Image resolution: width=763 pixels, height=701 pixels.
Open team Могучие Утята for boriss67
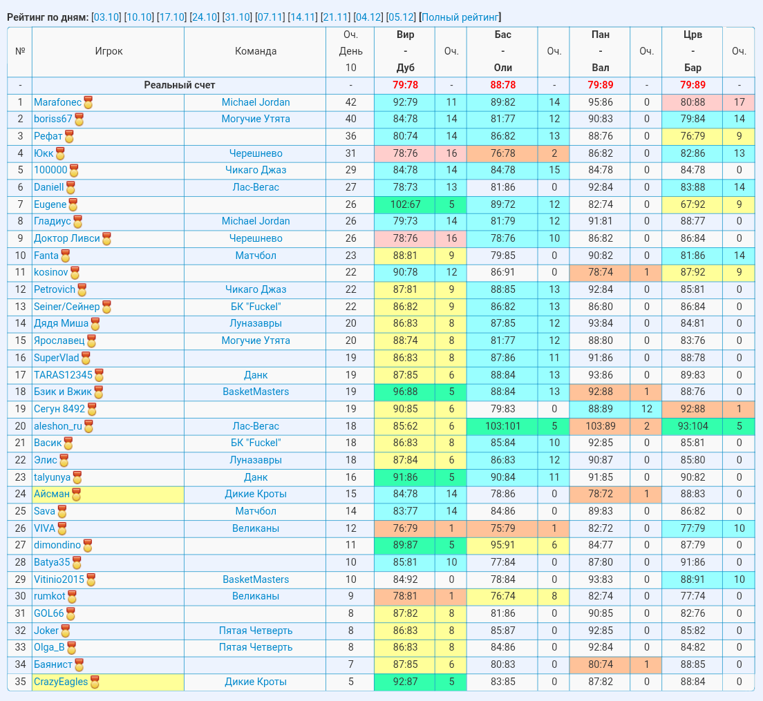click(256, 119)
